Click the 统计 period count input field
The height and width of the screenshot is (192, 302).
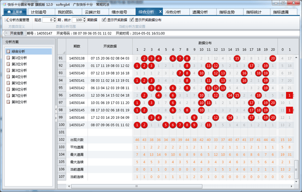pos(77,20)
